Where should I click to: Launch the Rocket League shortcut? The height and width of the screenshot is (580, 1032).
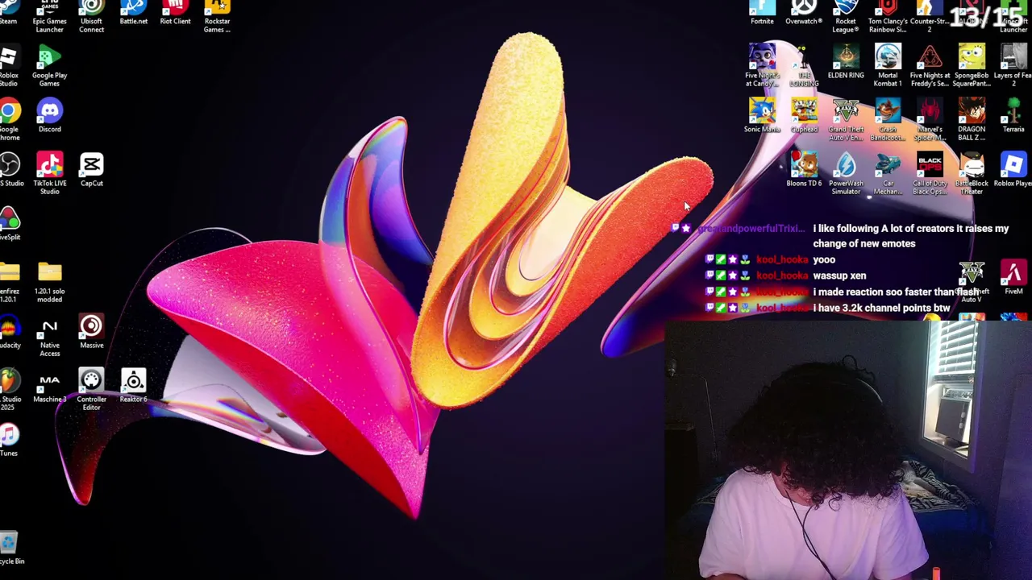846,16
